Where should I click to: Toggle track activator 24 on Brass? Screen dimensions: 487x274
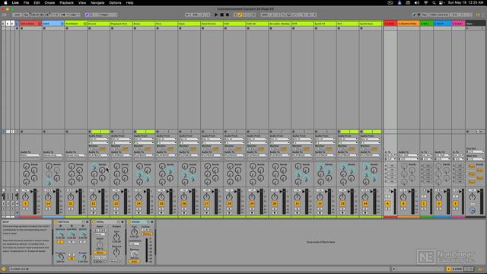[138, 203]
